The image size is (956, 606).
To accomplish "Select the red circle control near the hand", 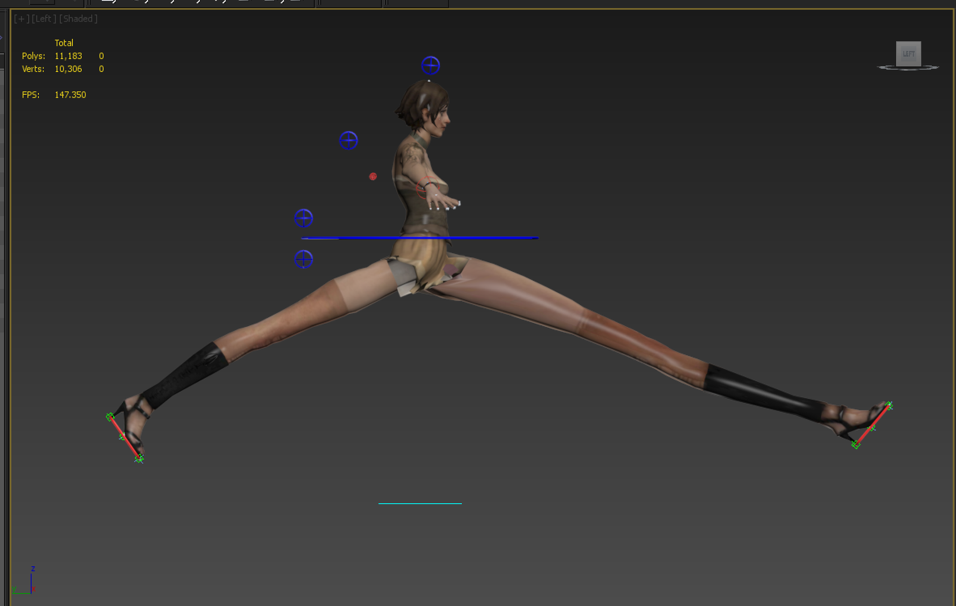I will click(427, 187).
